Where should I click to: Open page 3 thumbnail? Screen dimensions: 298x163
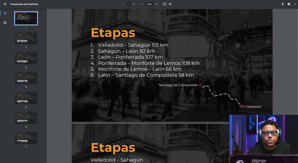[26, 58]
